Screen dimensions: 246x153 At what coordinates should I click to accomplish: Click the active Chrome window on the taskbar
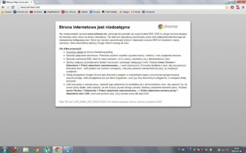coord(58,149)
